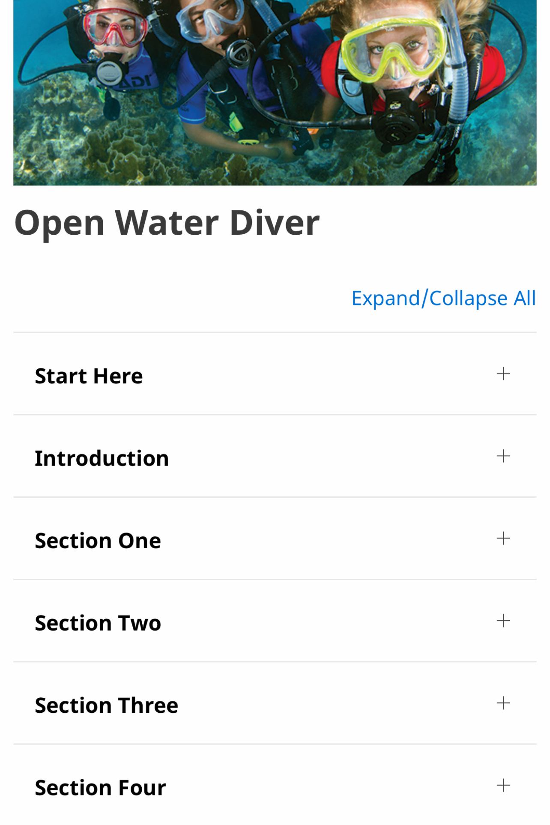Viewport: 550px width, 825px height.
Task: Click the Open Water Diver title
Action: [x=167, y=223]
